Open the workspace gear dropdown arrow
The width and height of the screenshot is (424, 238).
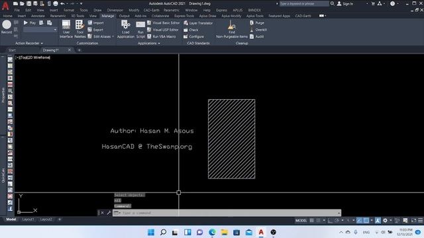pos(390,220)
